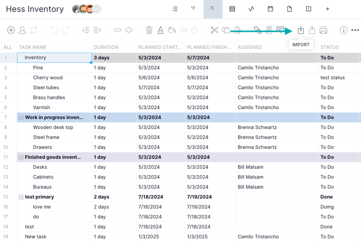The image size is (361, 241).
Task: Open the three-dots more menu
Action: point(355,30)
